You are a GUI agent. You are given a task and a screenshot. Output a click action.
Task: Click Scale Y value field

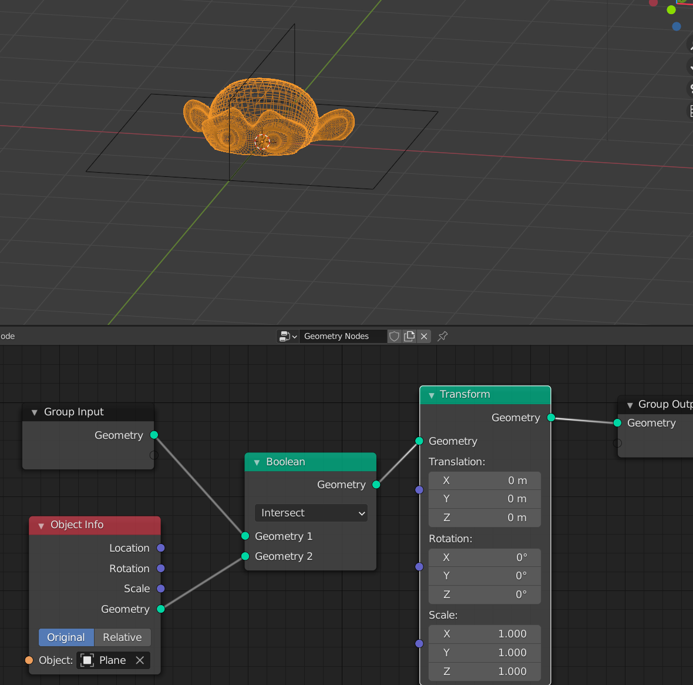point(485,653)
